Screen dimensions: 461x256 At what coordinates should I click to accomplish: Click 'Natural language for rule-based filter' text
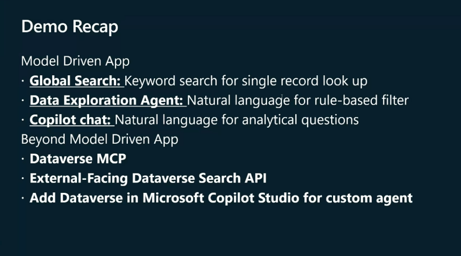pos(298,101)
